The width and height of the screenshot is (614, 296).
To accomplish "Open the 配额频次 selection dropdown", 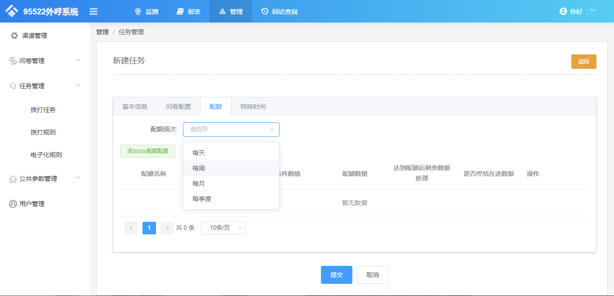I will tap(231, 130).
